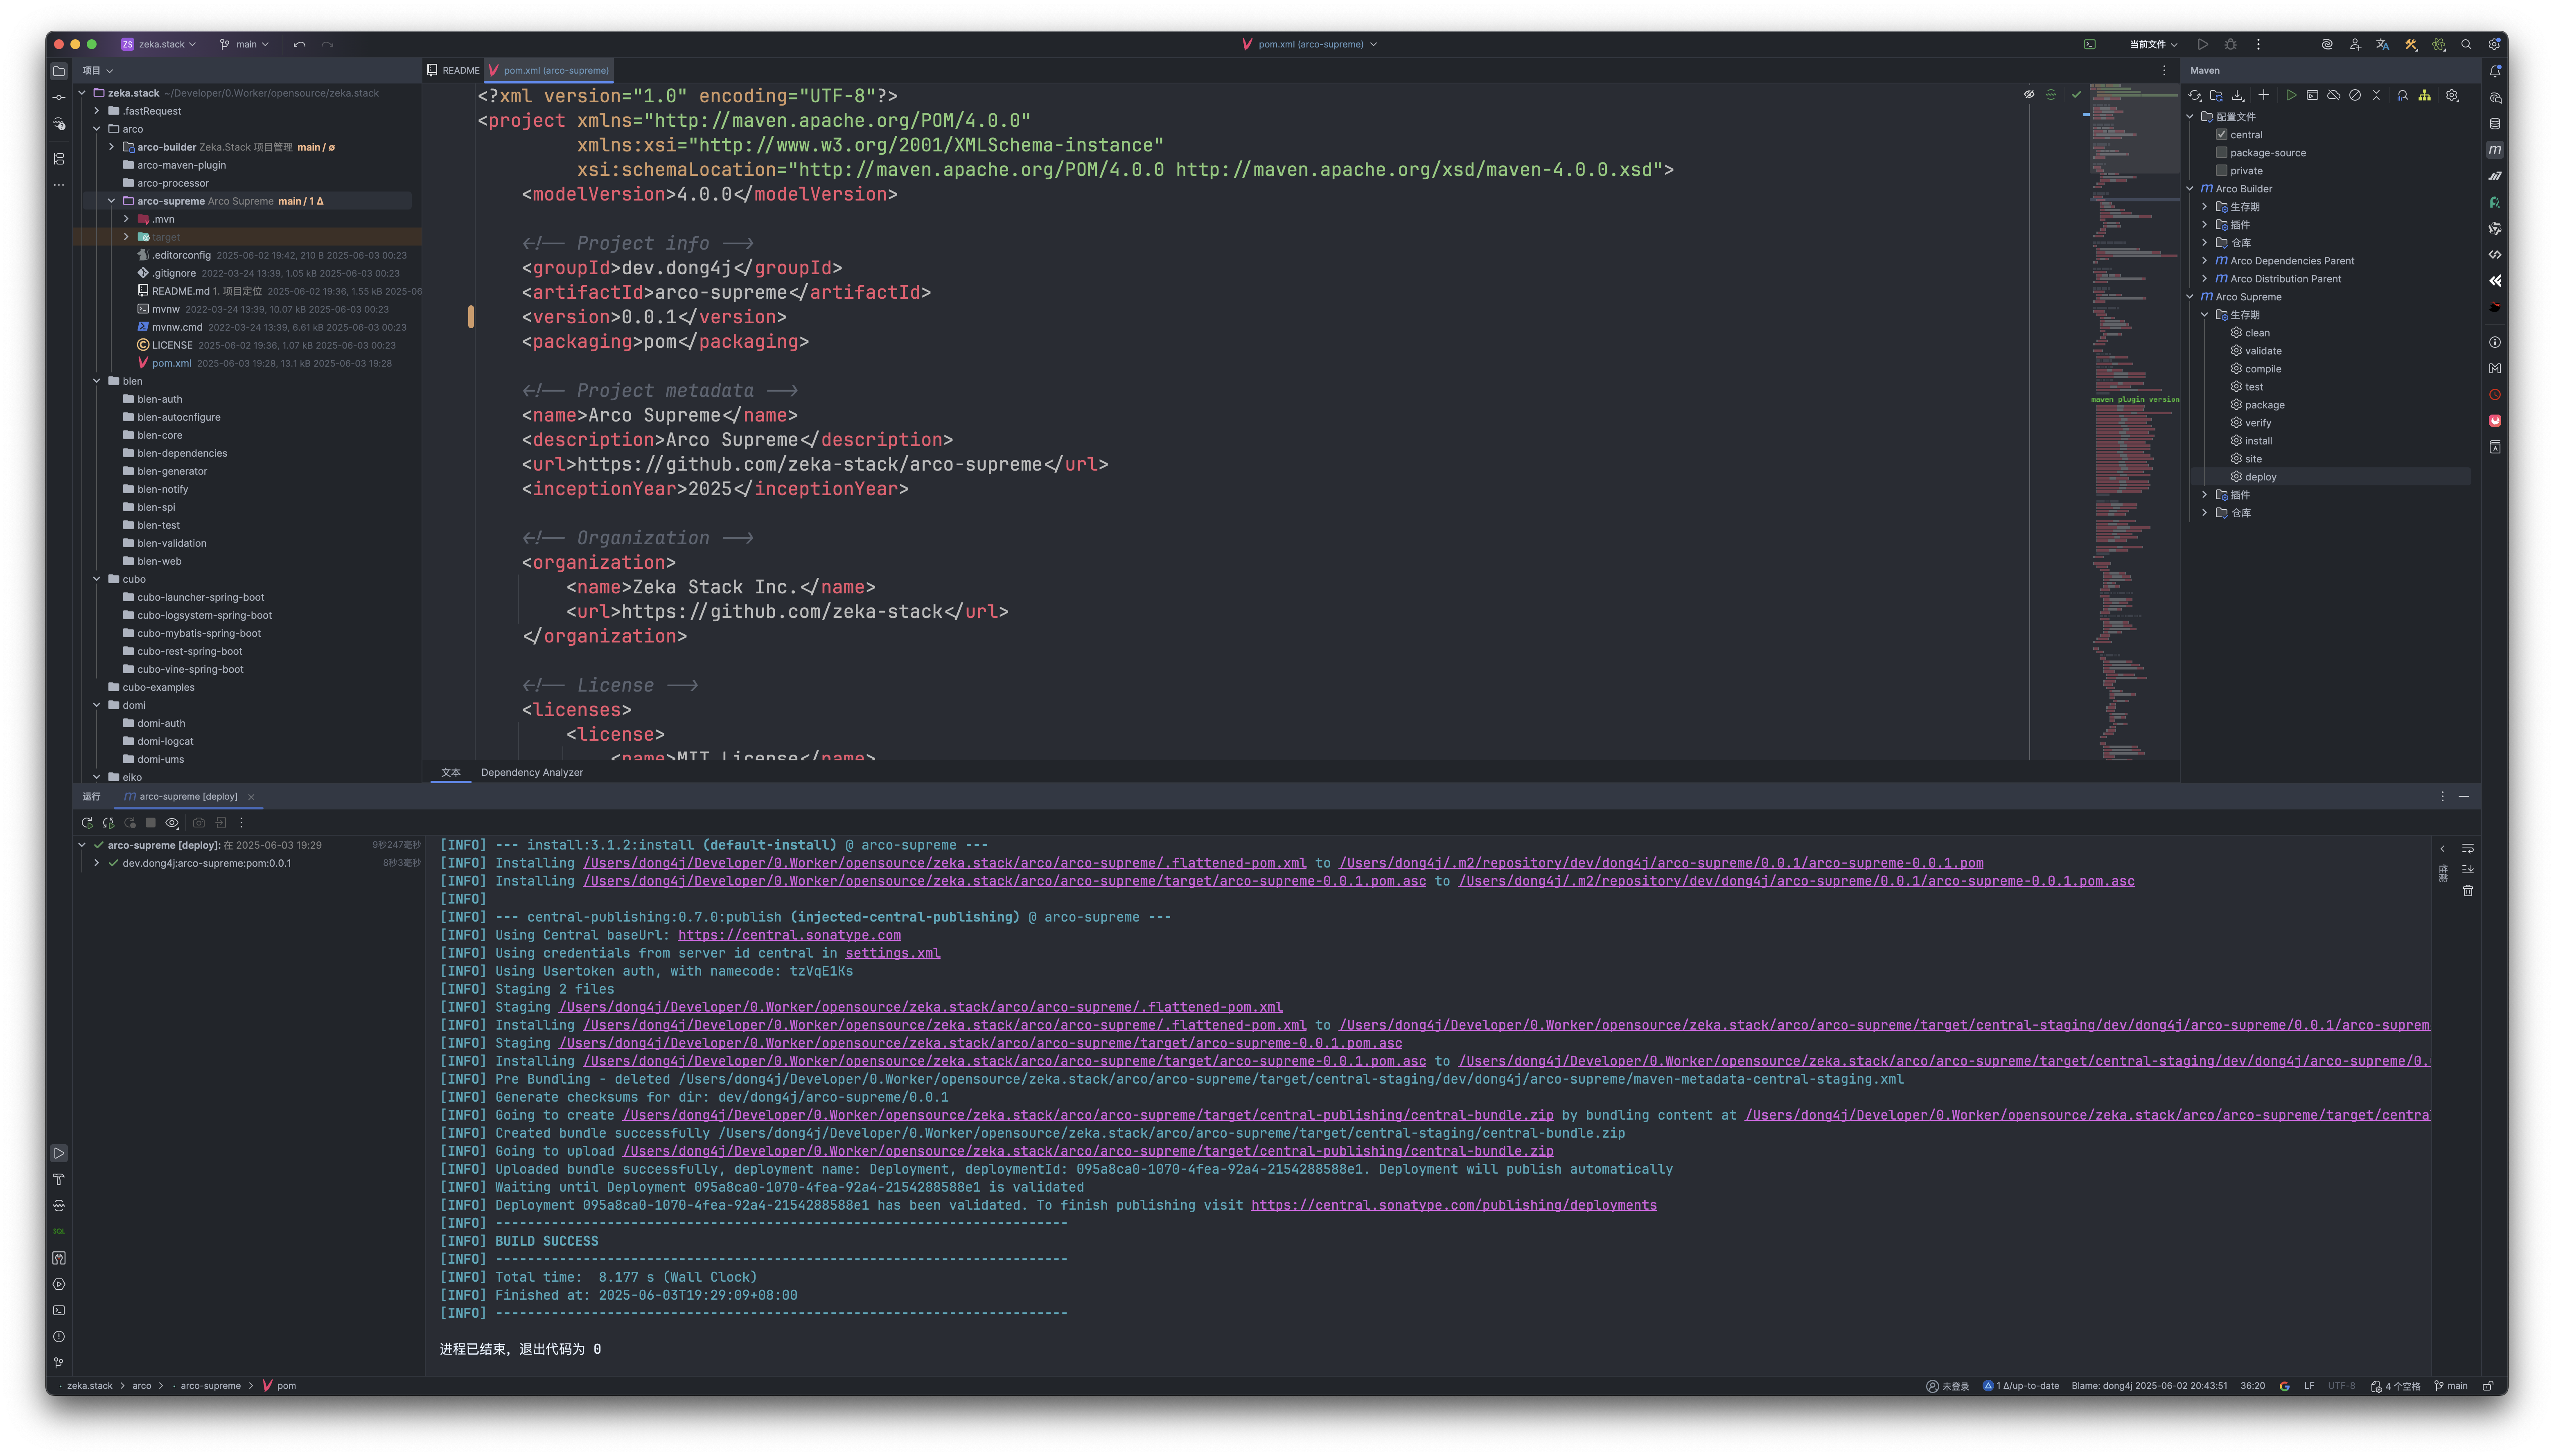
Task: Open the zeka.stack project dropdown
Action: (x=159, y=44)
